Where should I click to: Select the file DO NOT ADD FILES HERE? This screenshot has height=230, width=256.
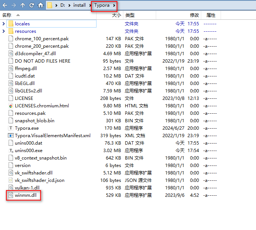[x=42, y=61]
